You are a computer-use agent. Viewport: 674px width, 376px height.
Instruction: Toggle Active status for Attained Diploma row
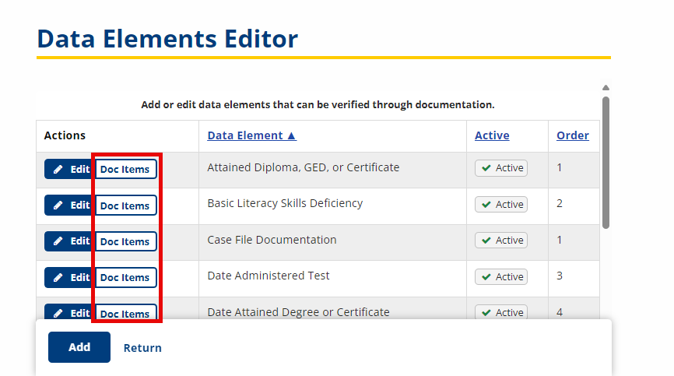[x=500, y=168]
